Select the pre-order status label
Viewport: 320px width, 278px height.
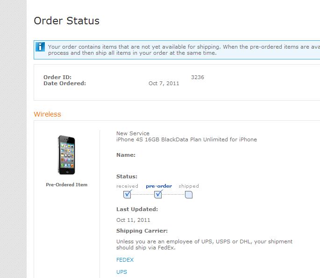159,186
